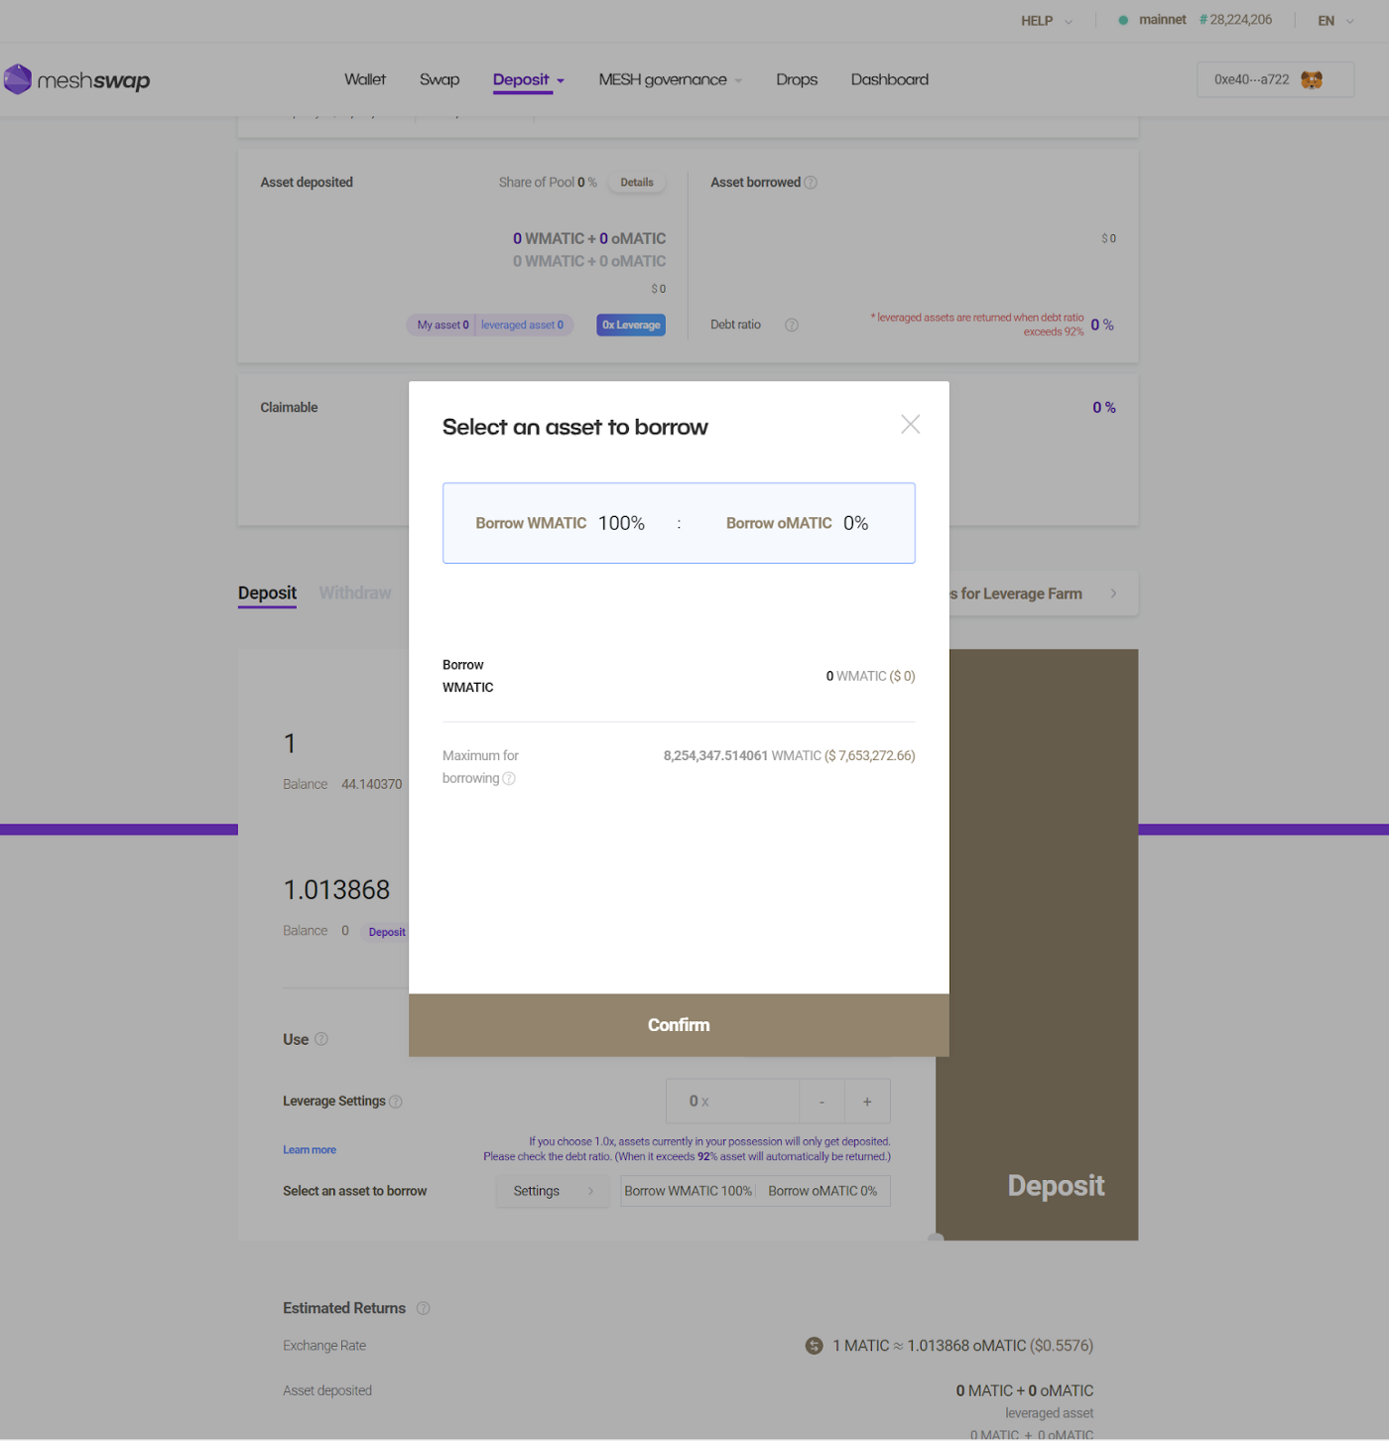Go to the Swap page

440,79
